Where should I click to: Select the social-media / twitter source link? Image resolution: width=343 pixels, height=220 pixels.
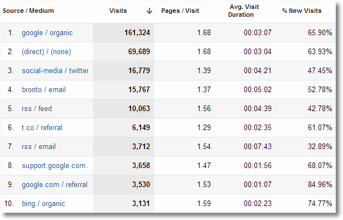pyautogui.click(x=55, y=71)
